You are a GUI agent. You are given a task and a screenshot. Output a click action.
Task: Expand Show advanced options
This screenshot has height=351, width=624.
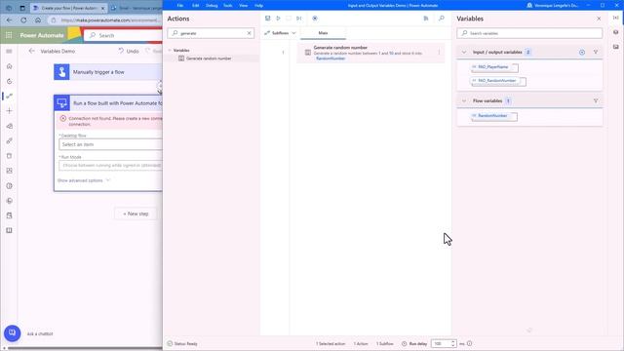(x=84, y=180)
